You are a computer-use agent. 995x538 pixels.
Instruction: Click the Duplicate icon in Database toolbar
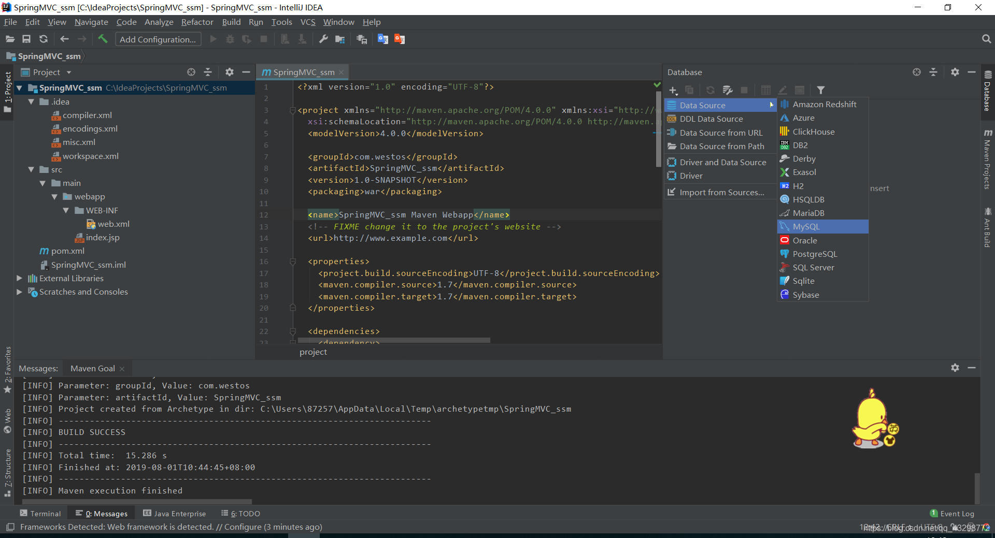click(x=689, y=90)
